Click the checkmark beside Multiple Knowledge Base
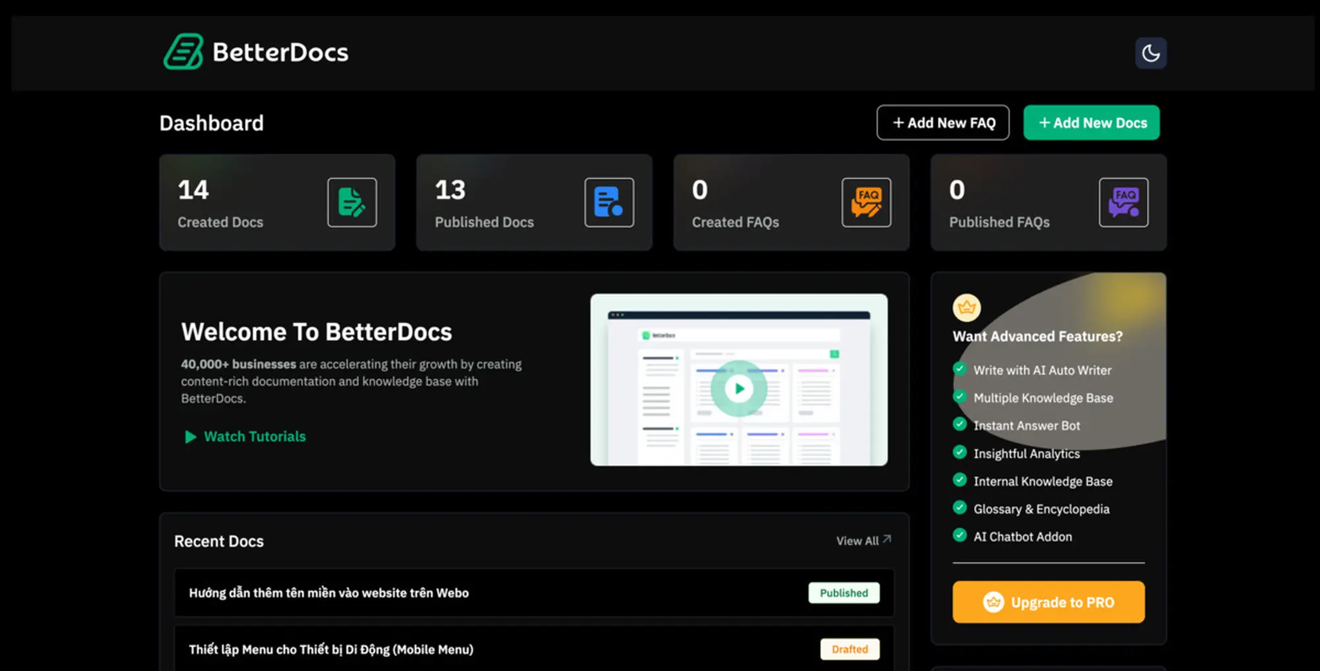 point(960,396)
